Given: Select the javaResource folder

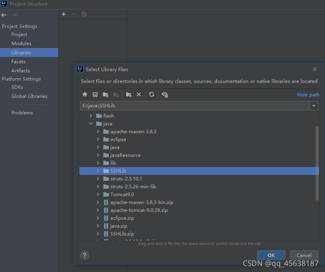Looking at the screenshot, I should (x=199, y=155).
